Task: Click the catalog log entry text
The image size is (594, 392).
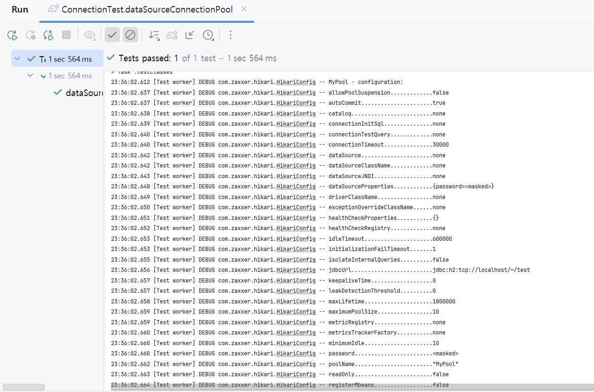Action: [x=387, y=114]
